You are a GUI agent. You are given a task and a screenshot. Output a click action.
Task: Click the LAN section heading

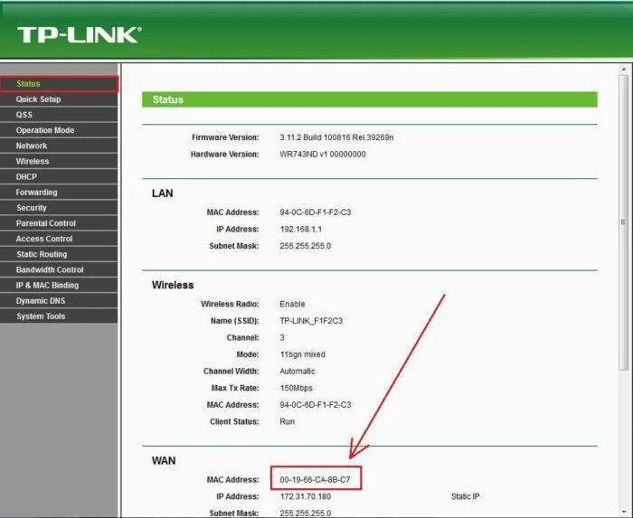tap(162, 193)
